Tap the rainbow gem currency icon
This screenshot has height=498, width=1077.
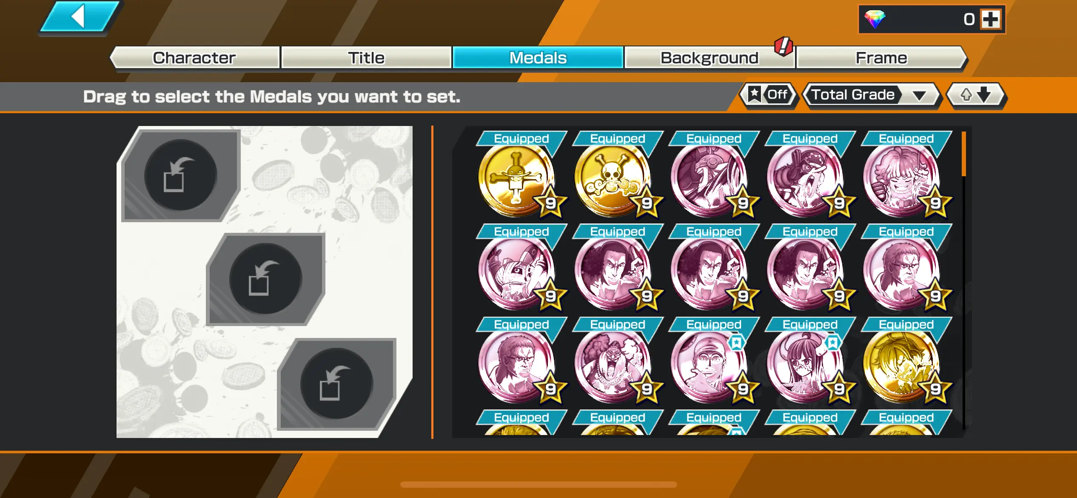[875, 19]
